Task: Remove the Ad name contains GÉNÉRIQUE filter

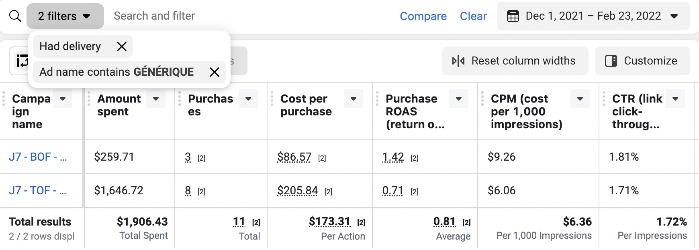Action: (x=215, y=72)
